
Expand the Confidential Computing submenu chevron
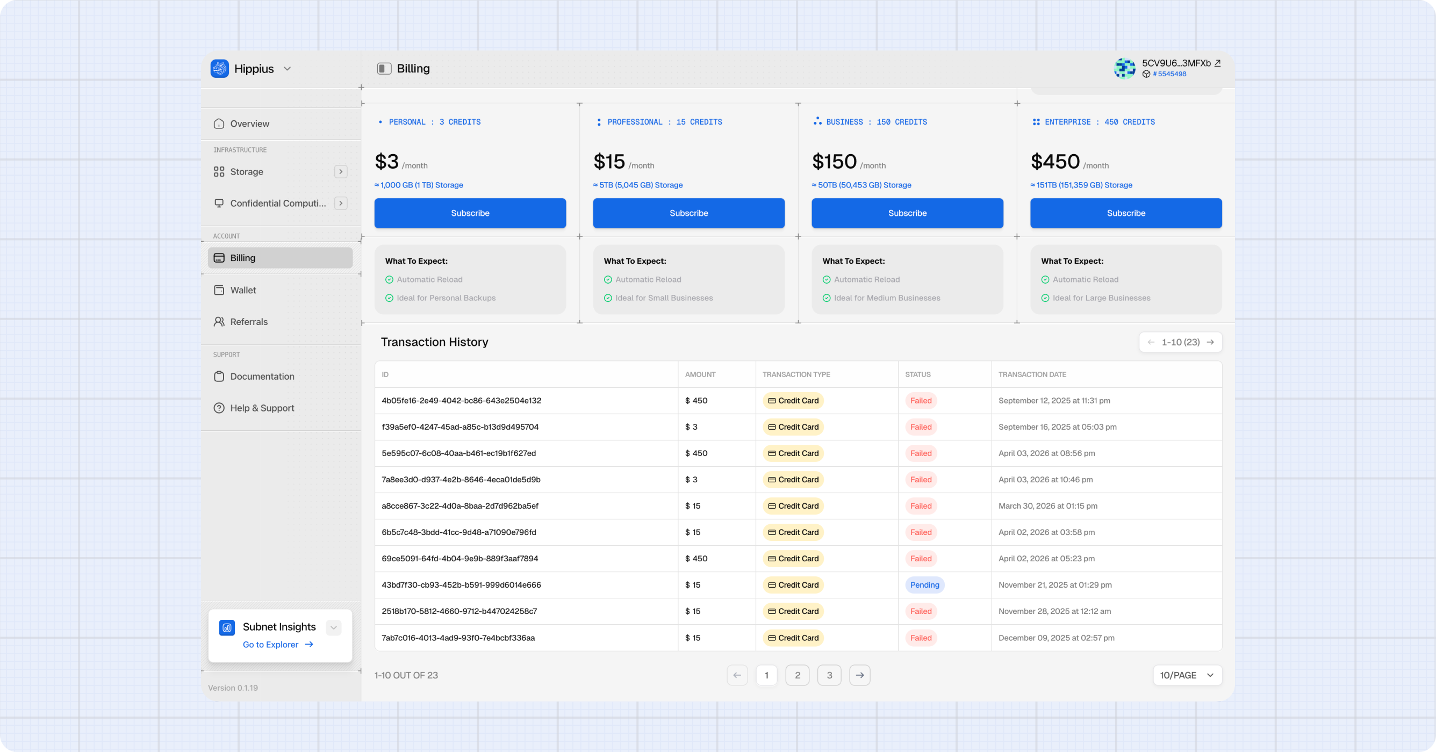coord(341,204)
